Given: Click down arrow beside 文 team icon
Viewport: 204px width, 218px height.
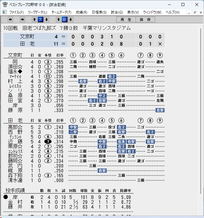Looking at the screenshot, I should pyautogui.click(x=47, y=20).
